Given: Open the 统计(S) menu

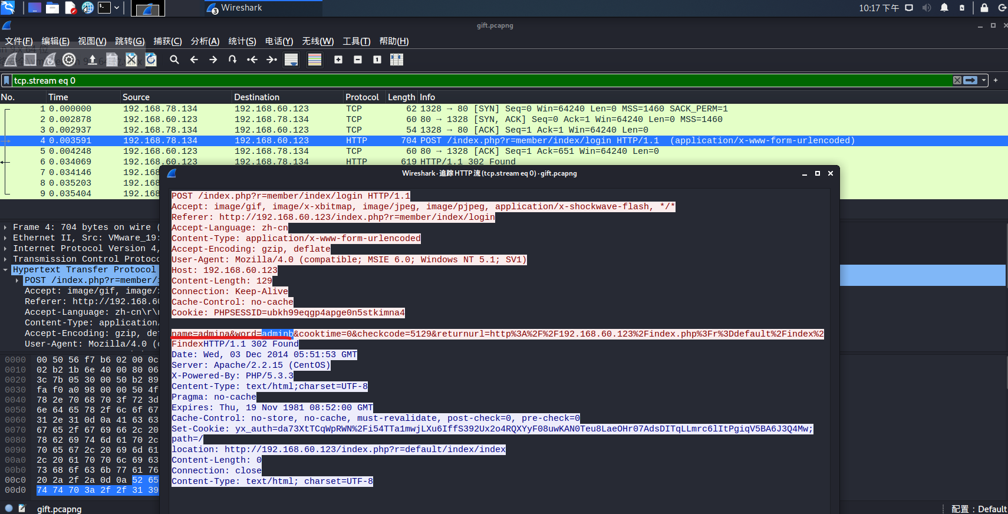Looking at the screenshot, I should coord(242,41).
